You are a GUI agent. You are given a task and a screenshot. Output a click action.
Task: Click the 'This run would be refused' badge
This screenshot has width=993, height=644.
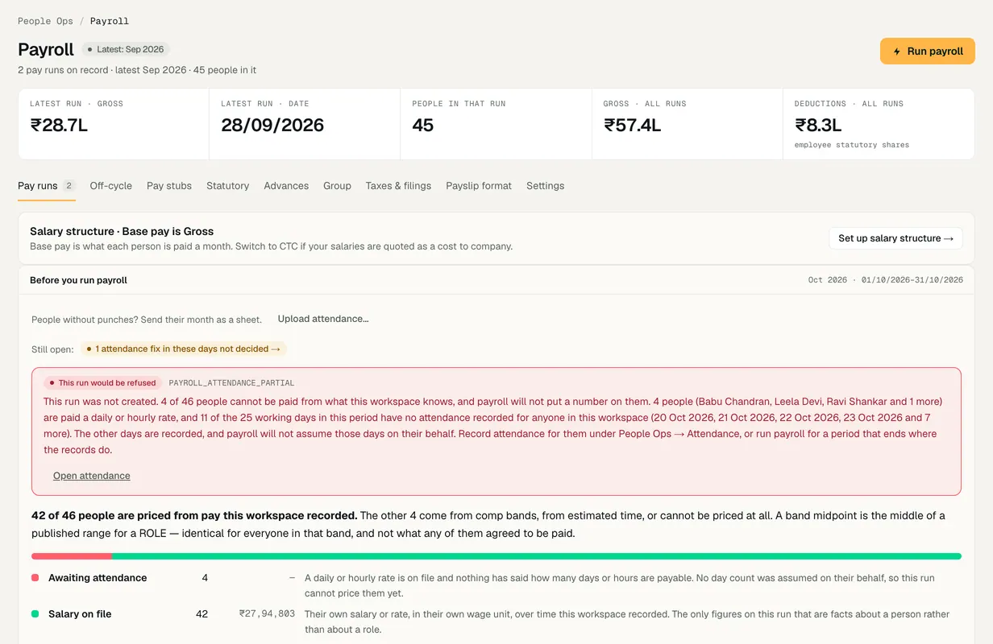102,383
